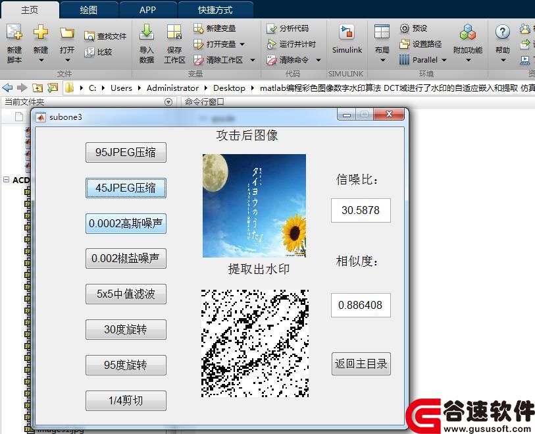The width and height of the screenshot is (535, 434).
Task: Click 返回主目录 button
Action: coord(361,364)
